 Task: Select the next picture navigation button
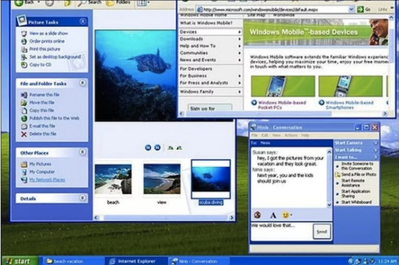click(157, 147)
